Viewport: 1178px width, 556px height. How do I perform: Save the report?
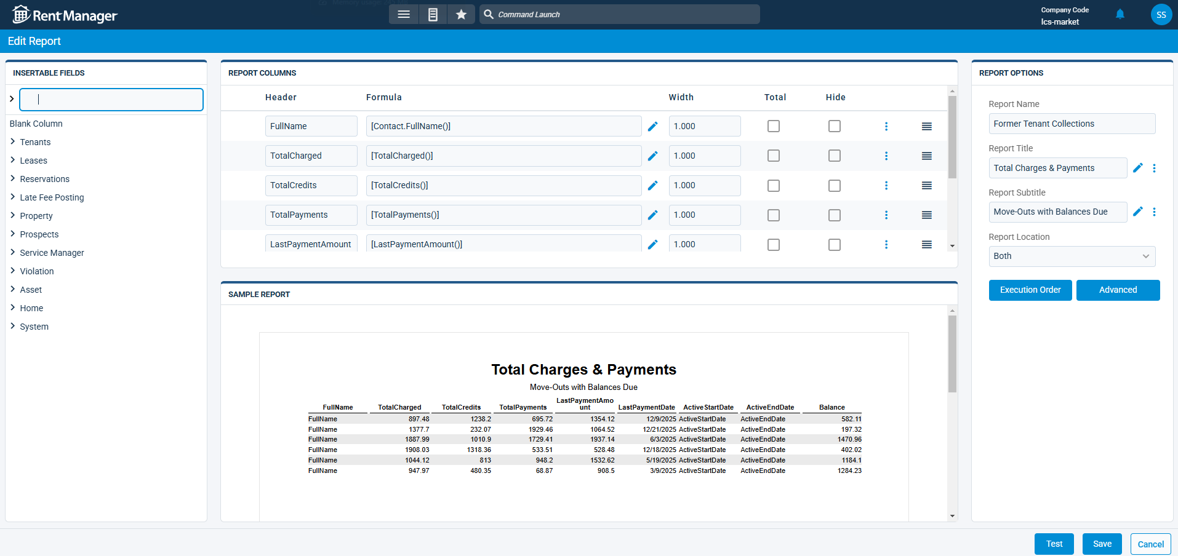(x=1101, y=544)
